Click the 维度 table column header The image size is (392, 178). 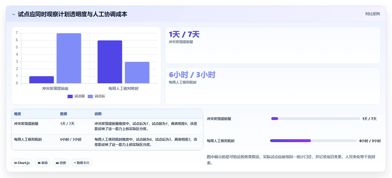18,114
